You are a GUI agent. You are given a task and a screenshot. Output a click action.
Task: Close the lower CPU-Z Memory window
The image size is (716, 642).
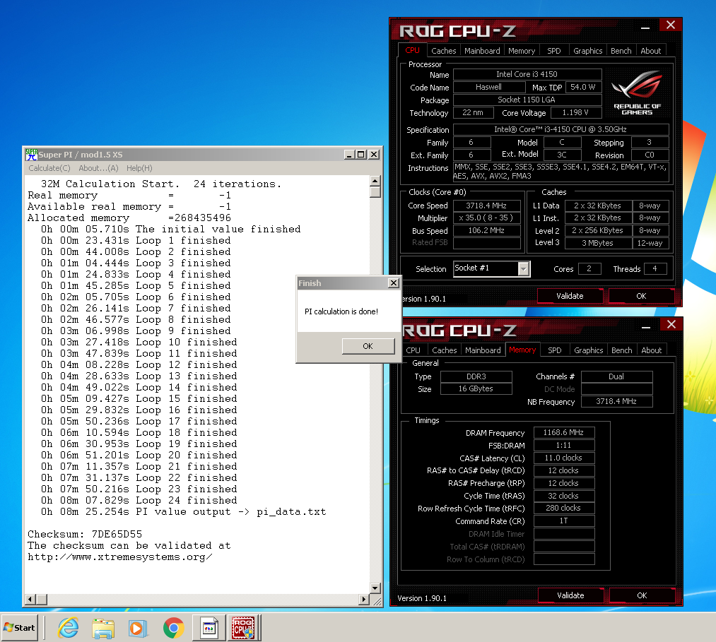click(x=671, y=324)
